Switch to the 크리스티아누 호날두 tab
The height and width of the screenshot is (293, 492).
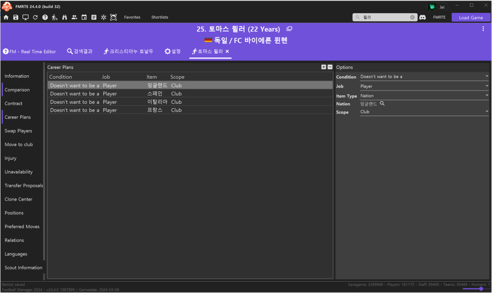(128, 52)
